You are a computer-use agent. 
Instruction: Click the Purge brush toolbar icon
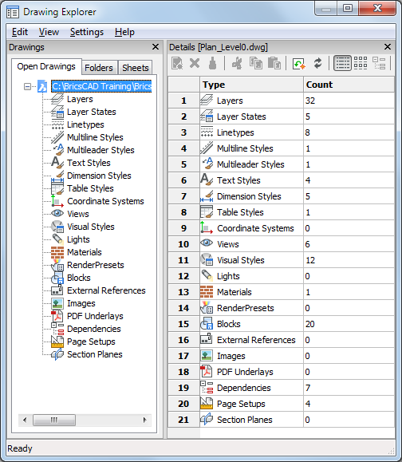click(212, 63)
